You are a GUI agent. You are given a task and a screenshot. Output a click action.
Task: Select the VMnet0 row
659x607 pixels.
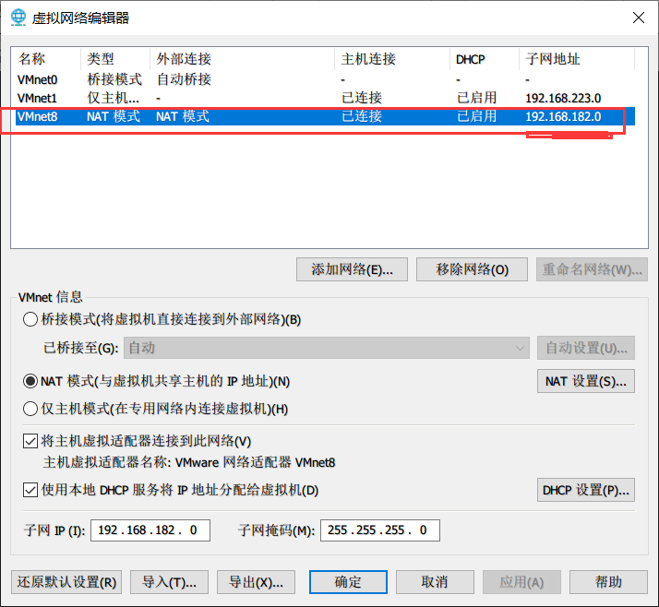click(325, 79)
